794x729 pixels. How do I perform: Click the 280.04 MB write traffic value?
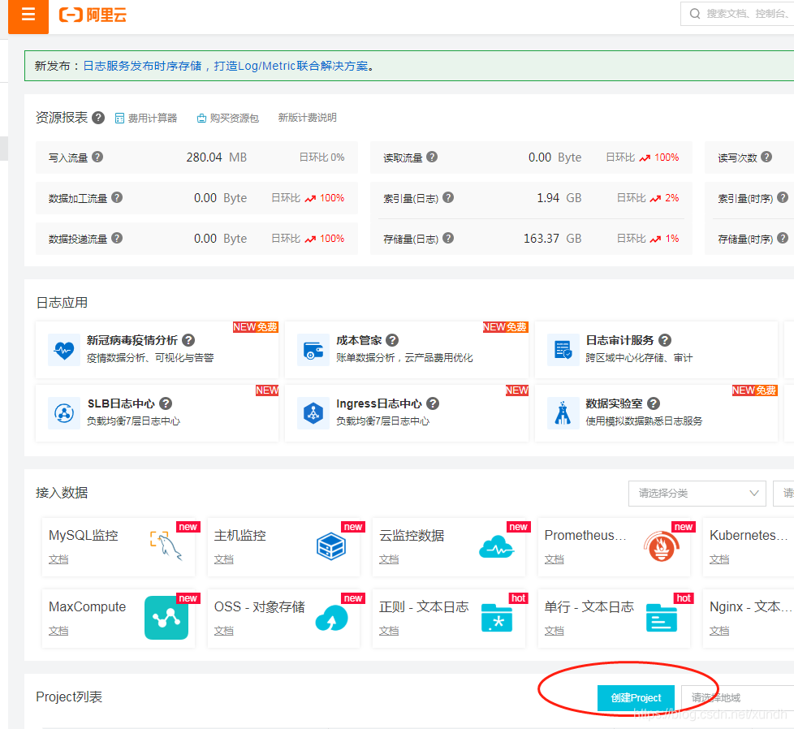[217, 157]
